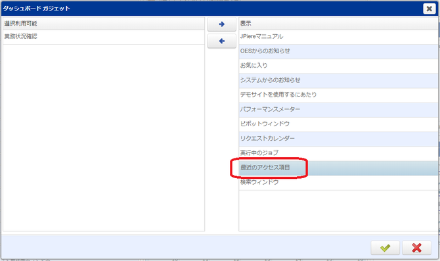
Task: Select 検索ウィンドウ row
Action: pyautogui.click(x=338, y=183)
